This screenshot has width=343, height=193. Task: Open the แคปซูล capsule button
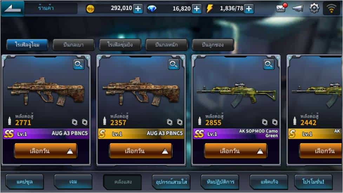[25, 181]
